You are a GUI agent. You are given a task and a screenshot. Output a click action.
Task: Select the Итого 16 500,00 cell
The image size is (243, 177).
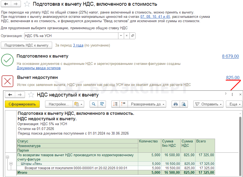[x=171, y=172]
